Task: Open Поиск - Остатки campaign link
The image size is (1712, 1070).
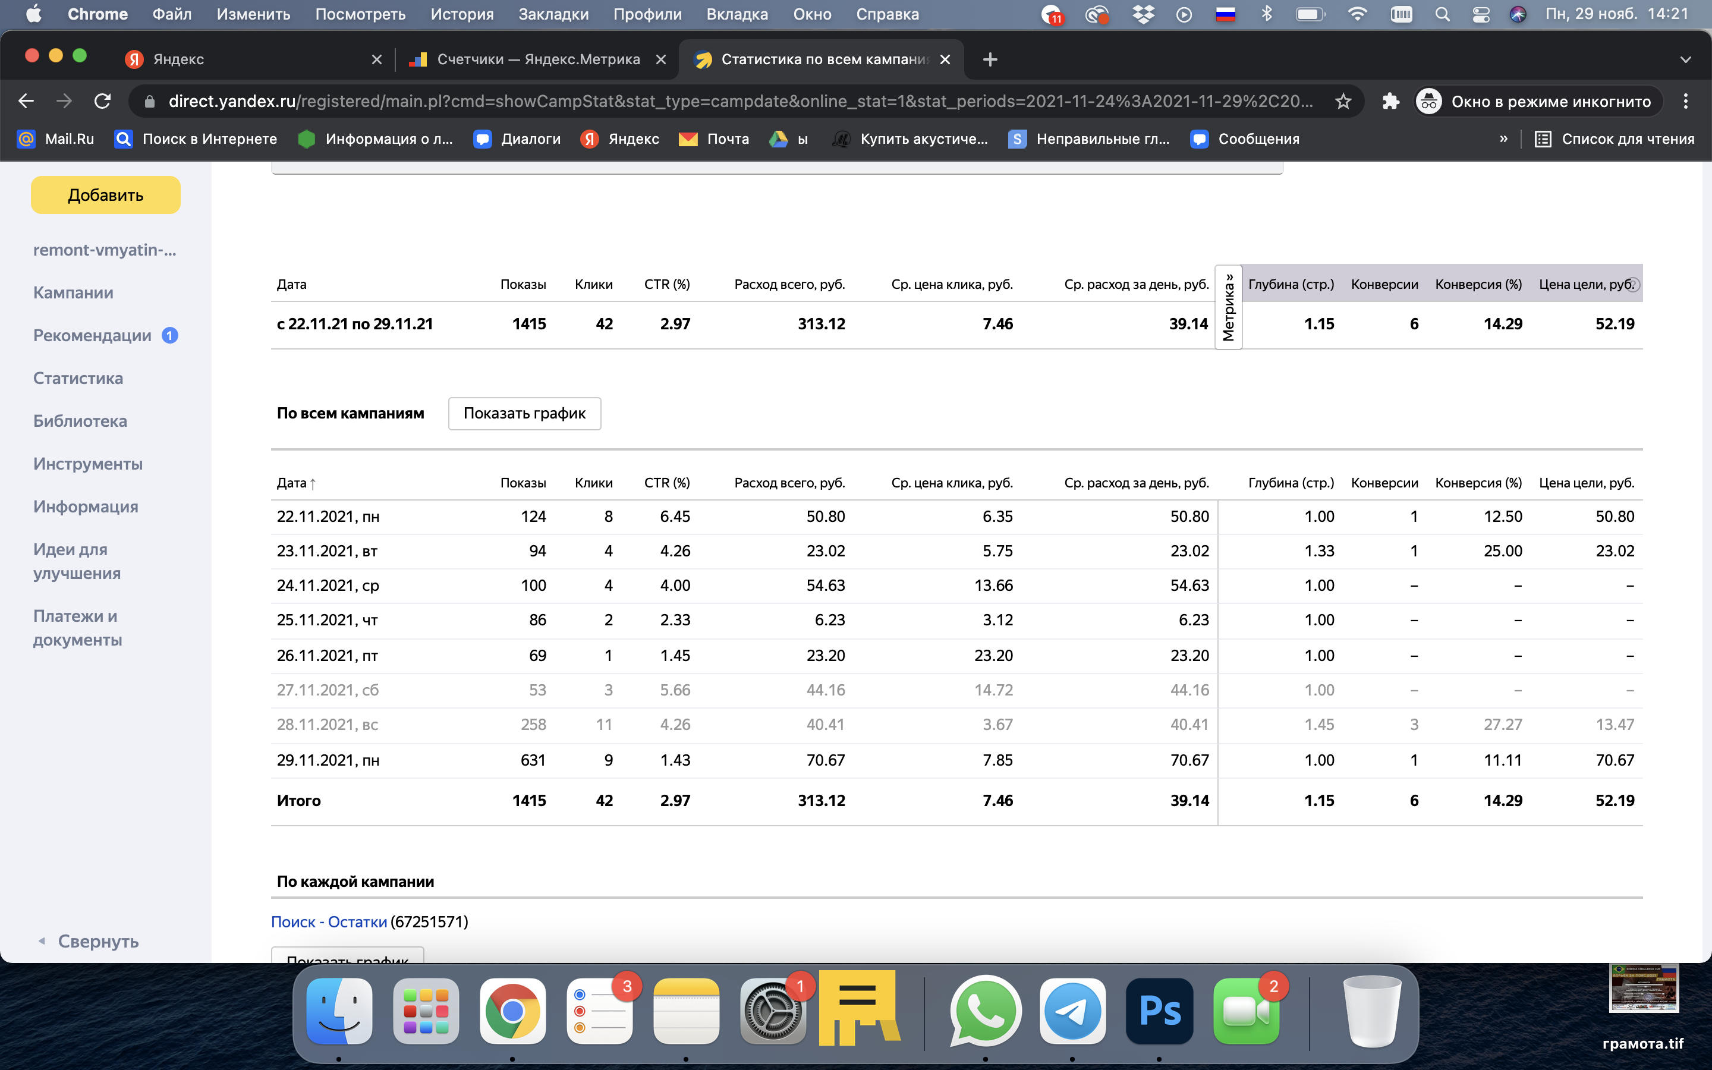Action: coord(329,922)
